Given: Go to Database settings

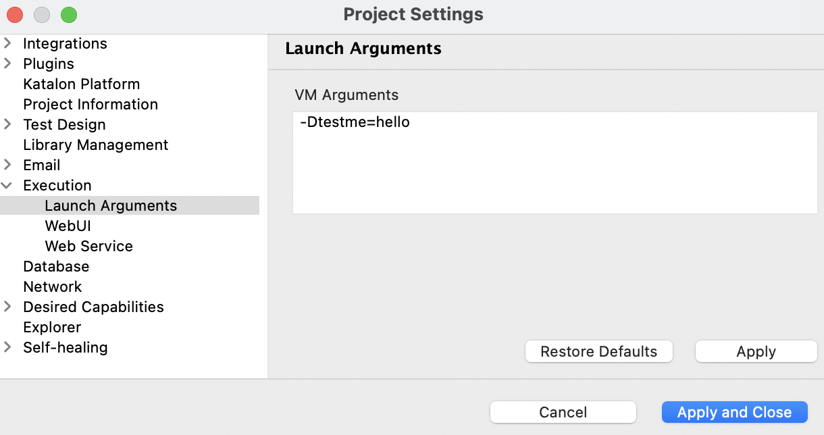Looking at the screenshot, I should pyautogui.click(x=56, y=267).
